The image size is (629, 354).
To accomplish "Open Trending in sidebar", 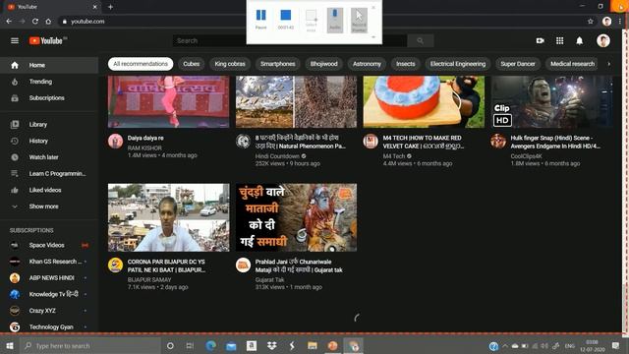I will pos(49,82).
